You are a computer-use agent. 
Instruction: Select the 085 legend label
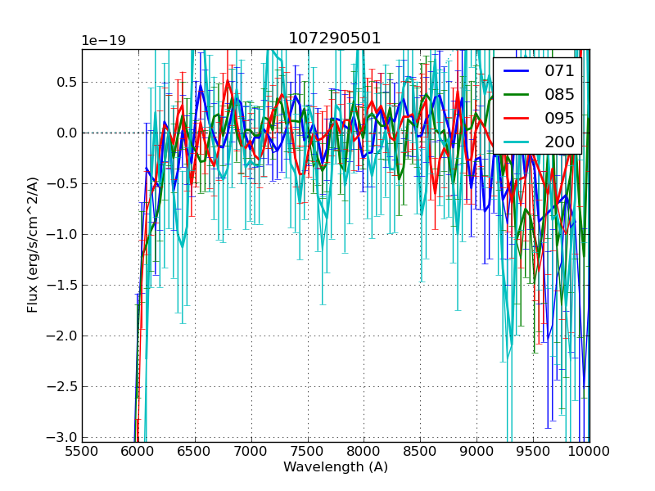pos(559,94)
